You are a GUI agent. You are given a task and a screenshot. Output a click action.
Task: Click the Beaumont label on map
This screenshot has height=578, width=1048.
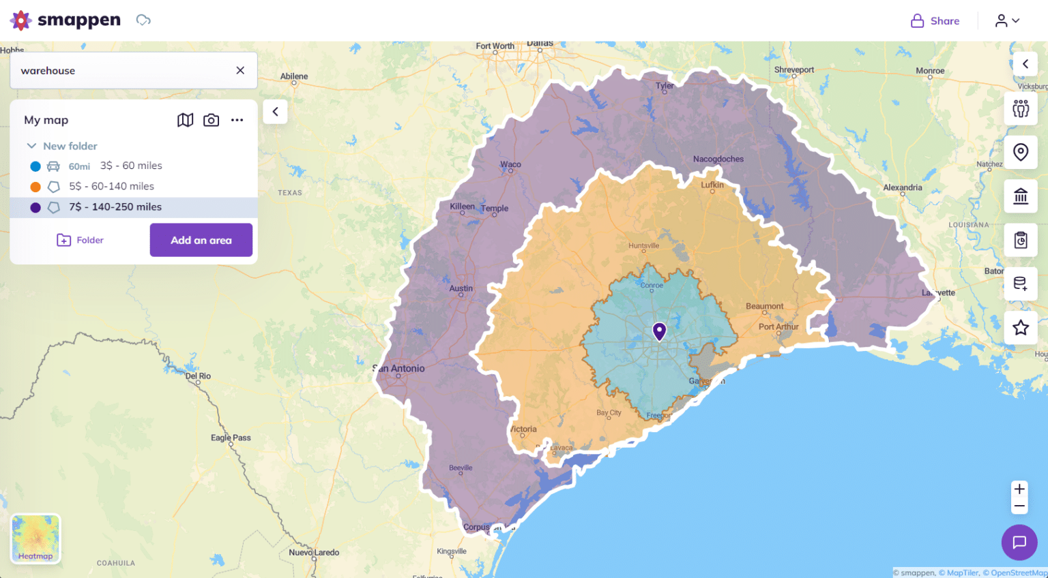coord(765,306)
